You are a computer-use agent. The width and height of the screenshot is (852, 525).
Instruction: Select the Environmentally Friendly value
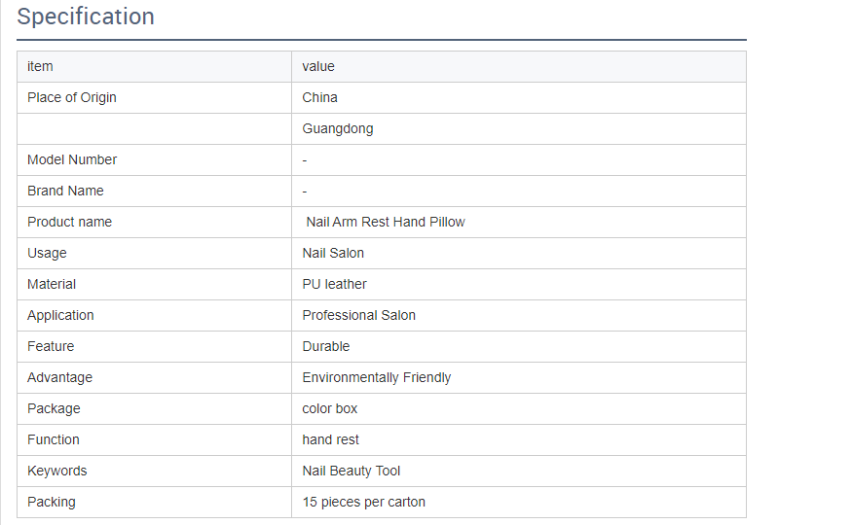pyautogui.click(x=377, y=377)
